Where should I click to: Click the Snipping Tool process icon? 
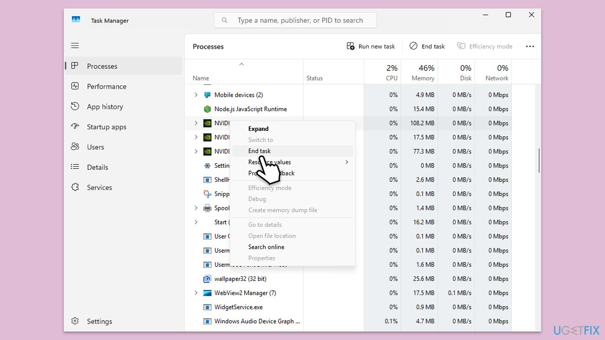207,194
